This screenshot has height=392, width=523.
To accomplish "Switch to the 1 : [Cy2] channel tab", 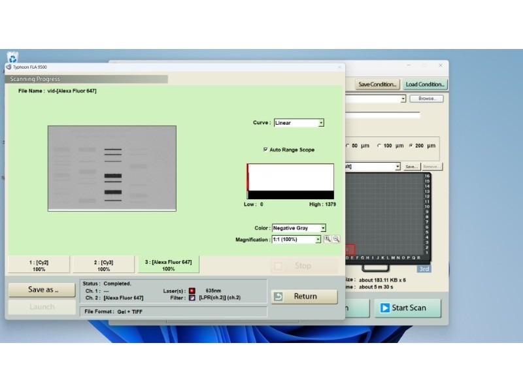I will (39, 265).
